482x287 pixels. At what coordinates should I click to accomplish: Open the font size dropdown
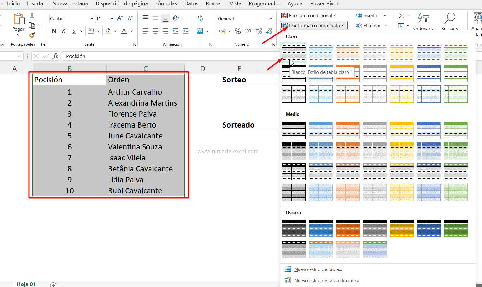[x=111, y=18]
